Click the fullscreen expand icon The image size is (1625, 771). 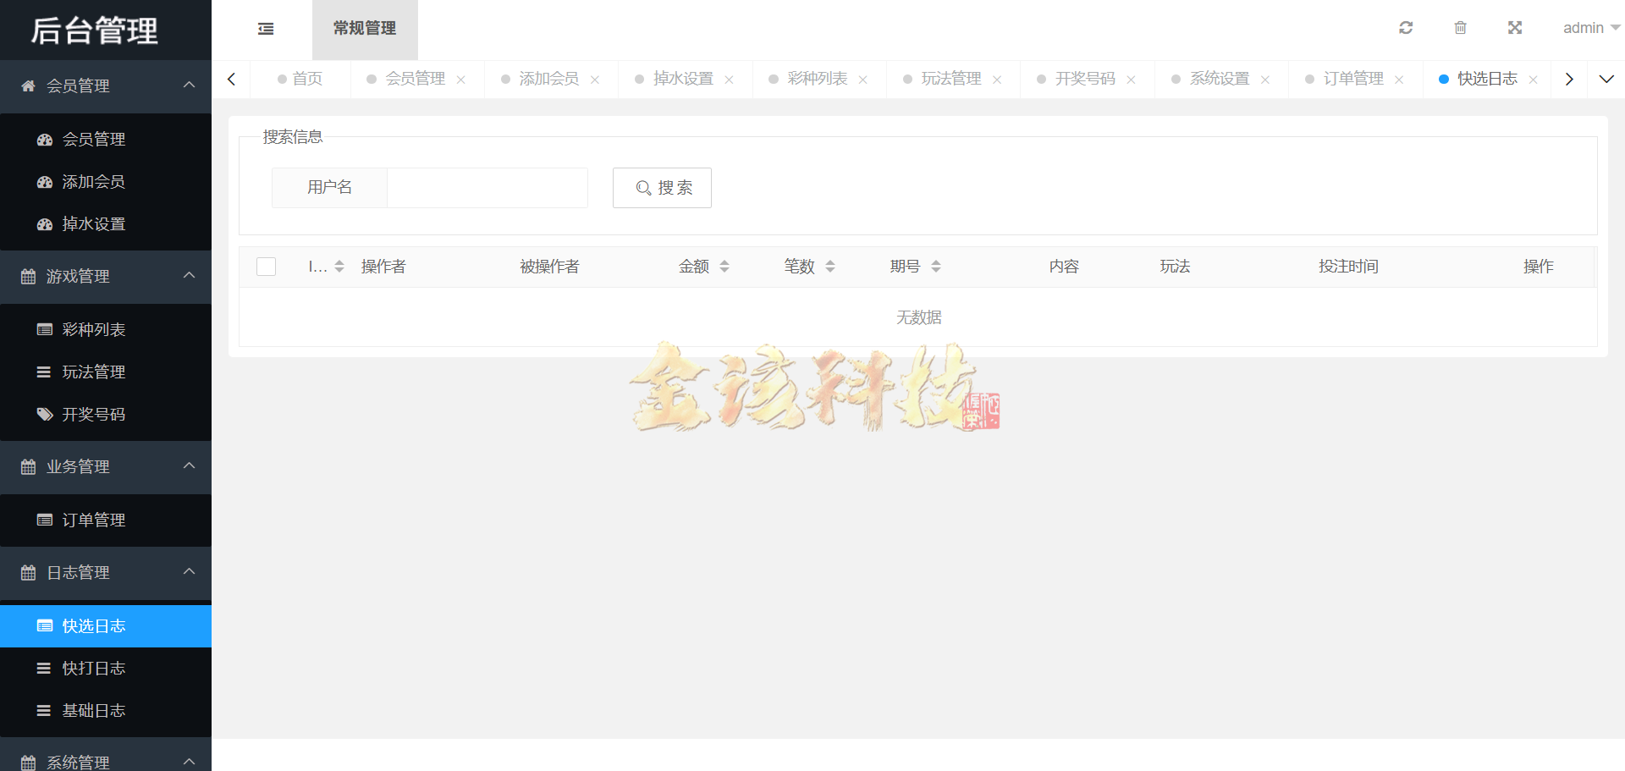(1514, 27)
